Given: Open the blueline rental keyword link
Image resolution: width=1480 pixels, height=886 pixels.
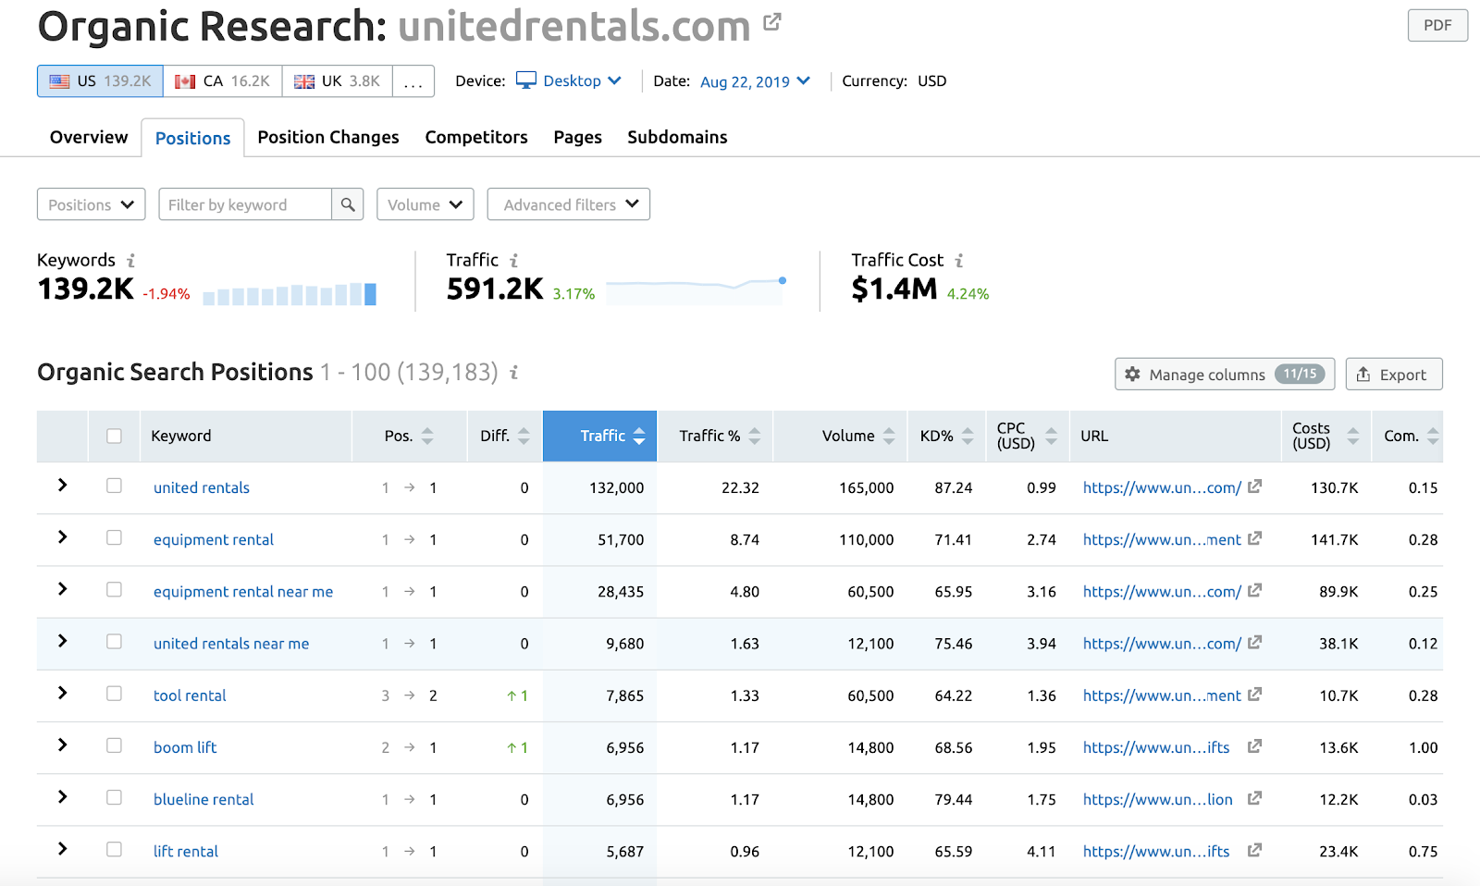Looking at the screenshot, I should point(203,799).
